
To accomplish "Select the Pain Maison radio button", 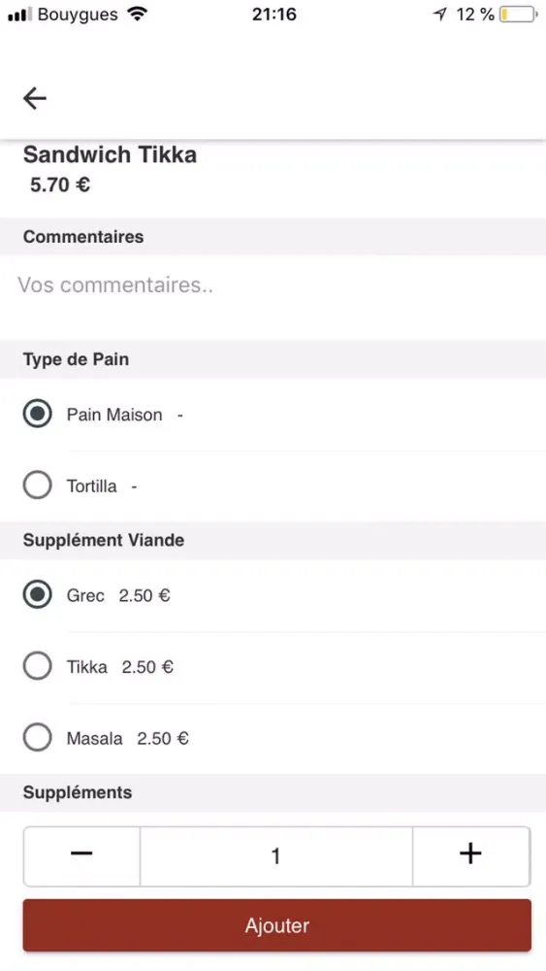I will [x=37, y=415].
